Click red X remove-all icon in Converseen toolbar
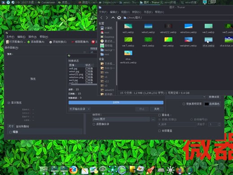Viewport: 233px width, 175px height. coord(93,42)
